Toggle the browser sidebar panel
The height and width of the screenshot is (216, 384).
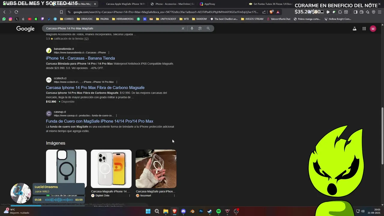point(355,12)
